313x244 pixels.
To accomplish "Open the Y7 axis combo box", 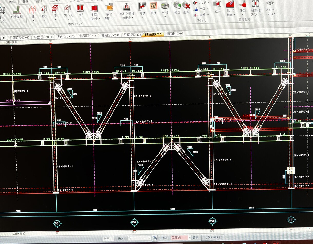I will point(139,238).
